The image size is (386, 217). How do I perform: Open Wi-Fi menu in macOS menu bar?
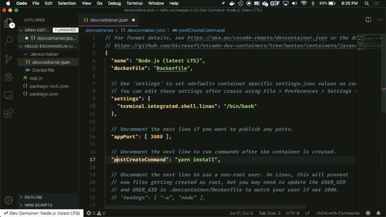click(x=304, y=3)
